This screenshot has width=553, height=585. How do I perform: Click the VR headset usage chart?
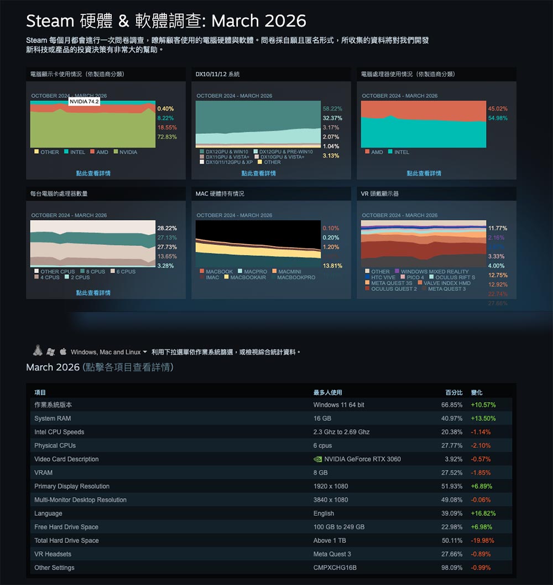(x=424, y=244)
